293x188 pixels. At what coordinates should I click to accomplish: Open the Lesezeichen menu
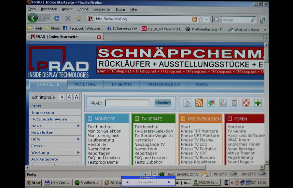click(102, 9)
